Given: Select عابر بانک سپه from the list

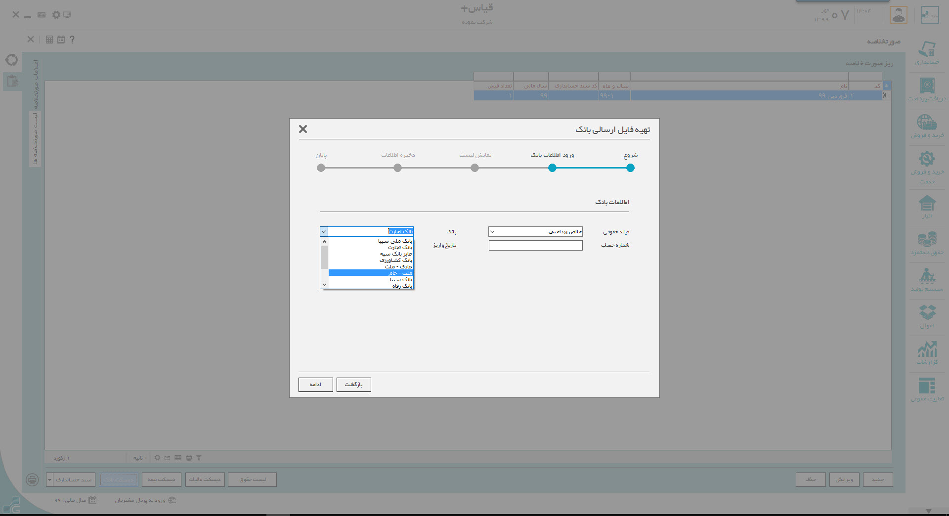Looking at the screenshot, I should [x=371, y=254].
